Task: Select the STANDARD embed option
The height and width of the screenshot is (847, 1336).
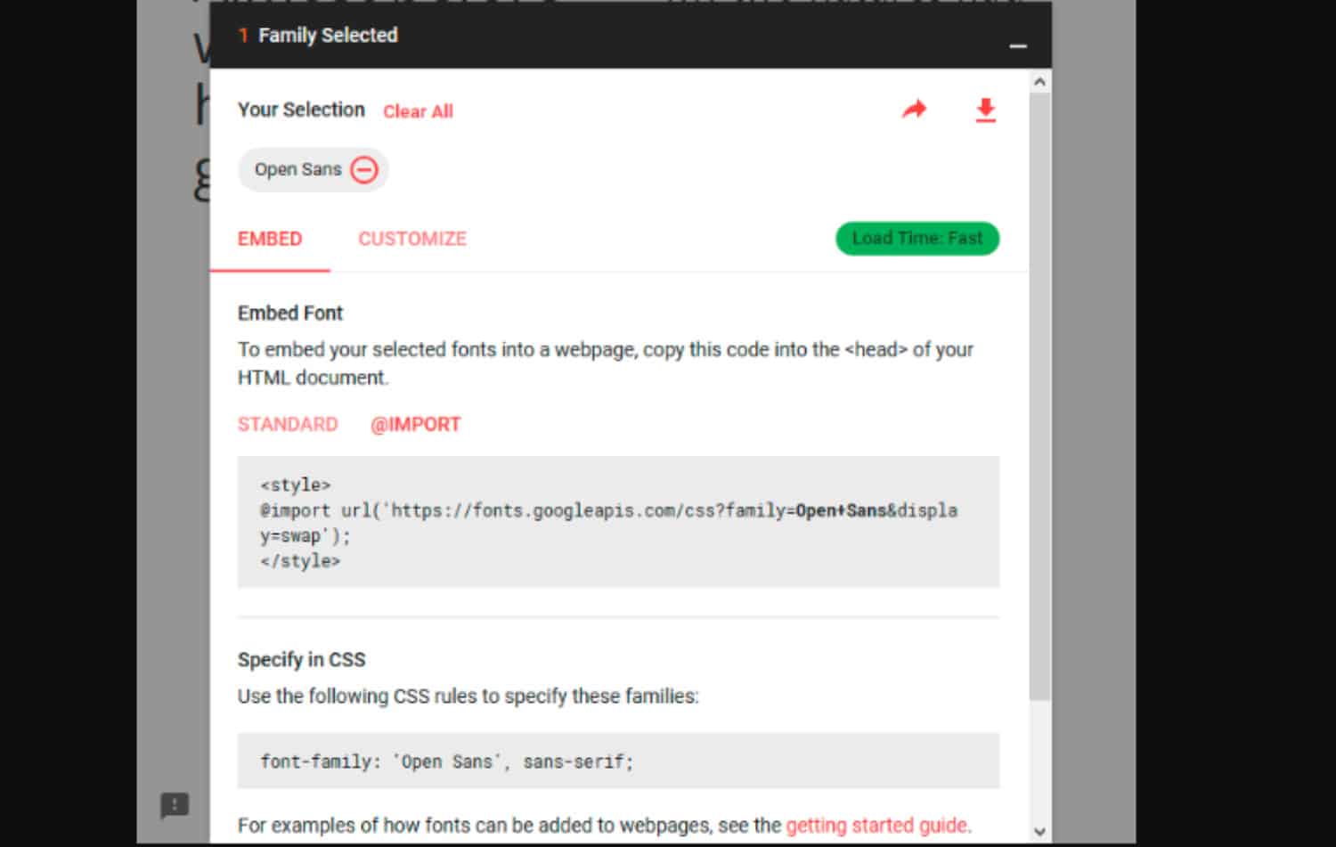Action: (288, 424)
